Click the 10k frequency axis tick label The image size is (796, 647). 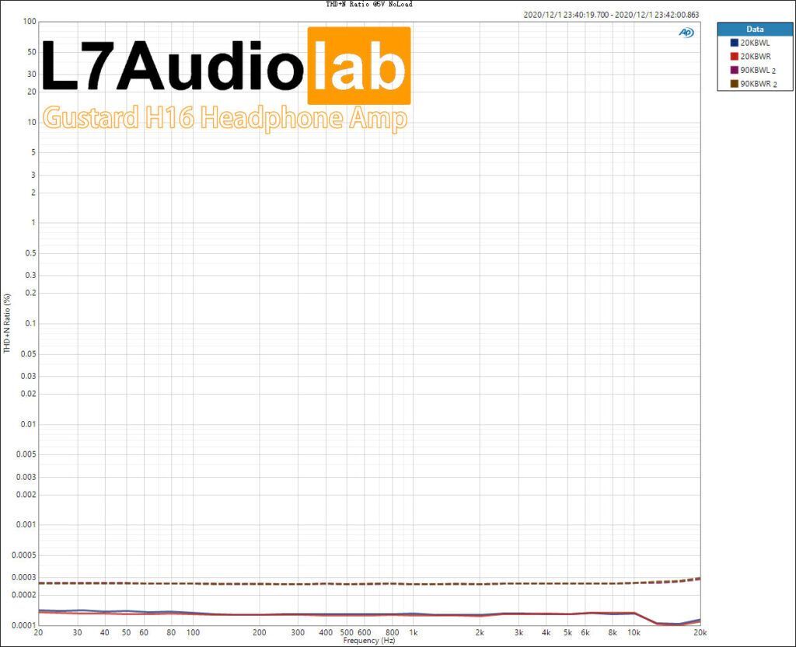[x=634, y=632]
